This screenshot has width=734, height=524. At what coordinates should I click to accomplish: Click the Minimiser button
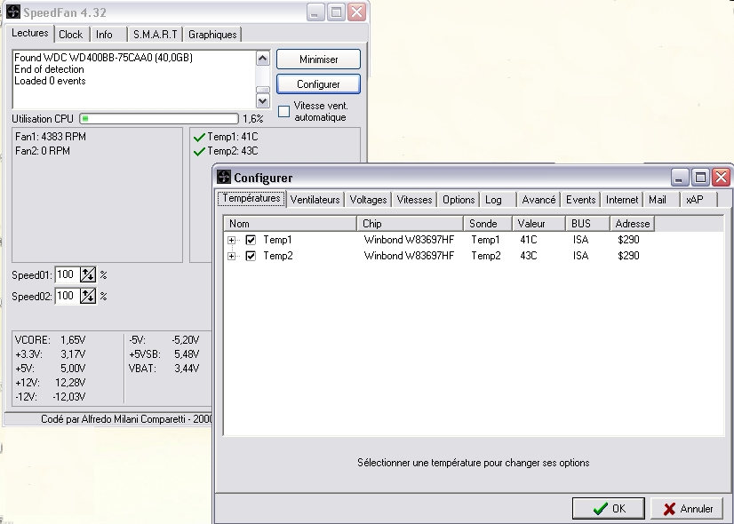point(318,60)
